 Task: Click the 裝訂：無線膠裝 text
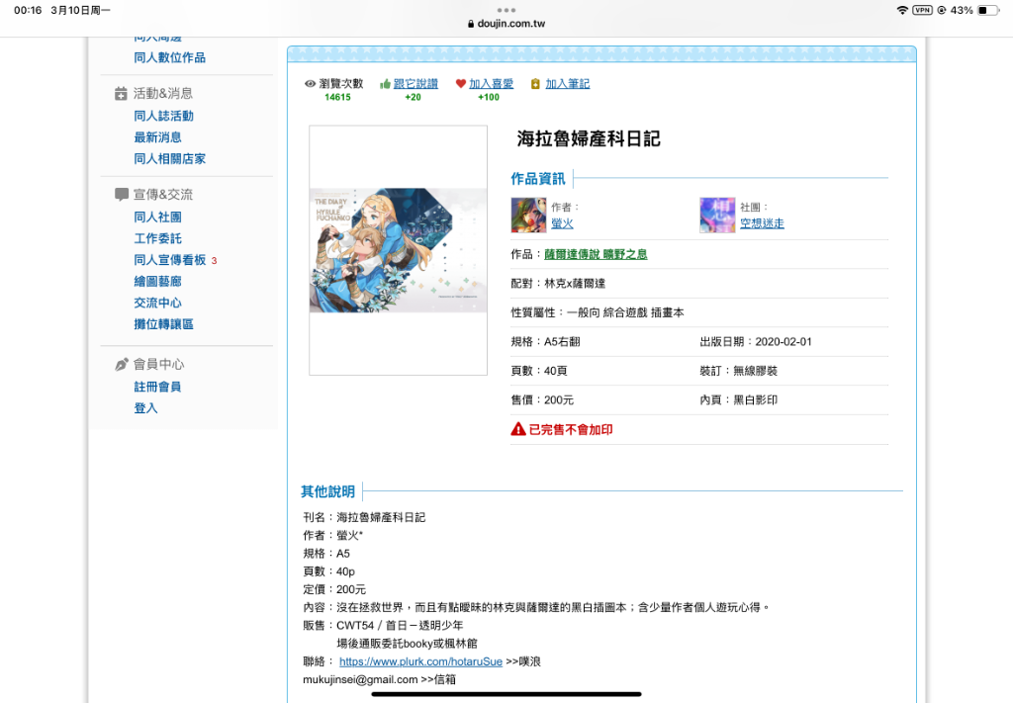tap(738, 371)
